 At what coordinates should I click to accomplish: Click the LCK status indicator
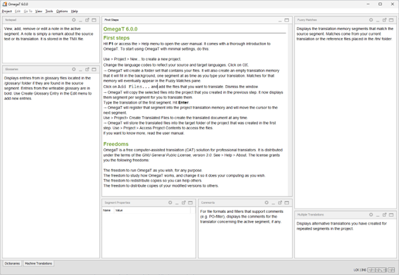coord(356,270)
